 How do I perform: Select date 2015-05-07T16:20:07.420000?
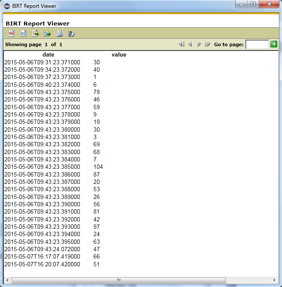[42, 264]
